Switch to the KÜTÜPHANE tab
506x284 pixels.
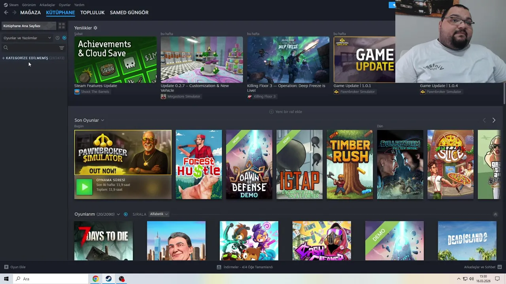pyautogui.click(x=60, y=13)
